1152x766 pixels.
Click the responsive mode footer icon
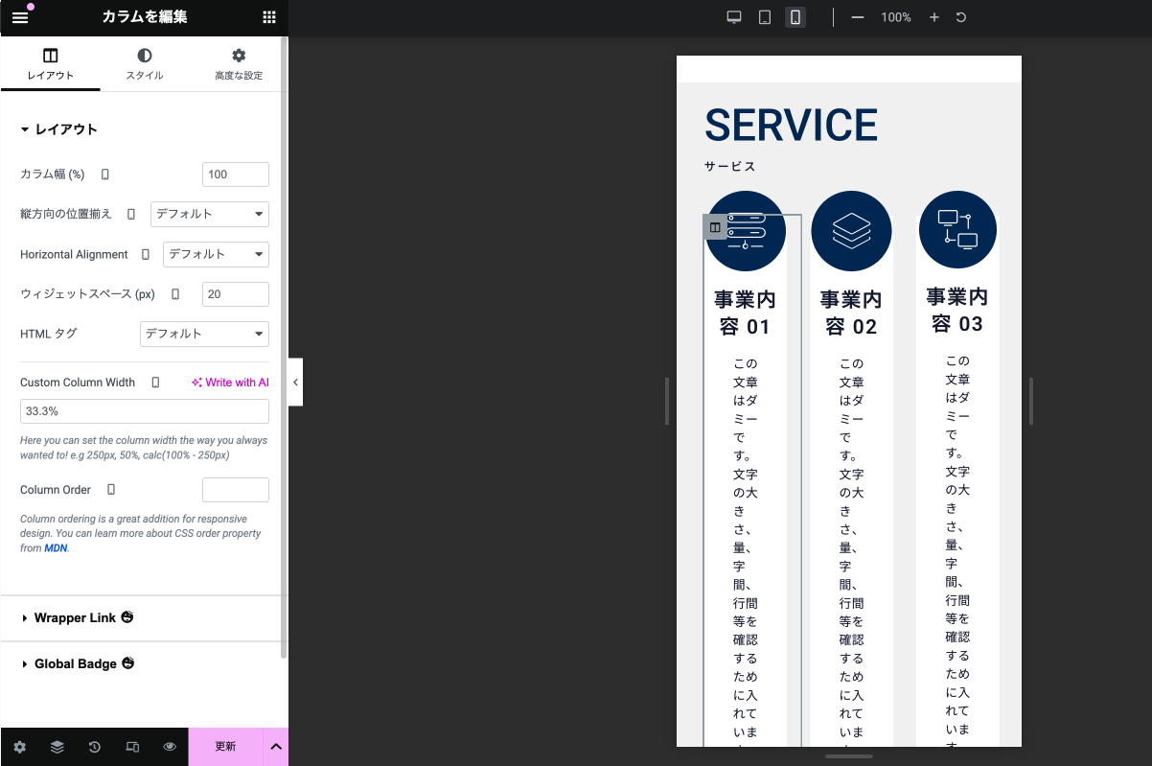[132, 747]
